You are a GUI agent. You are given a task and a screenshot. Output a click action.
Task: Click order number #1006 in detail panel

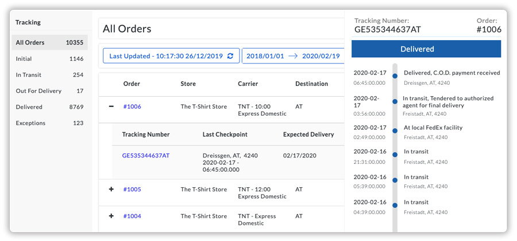(x=489, y=30)
